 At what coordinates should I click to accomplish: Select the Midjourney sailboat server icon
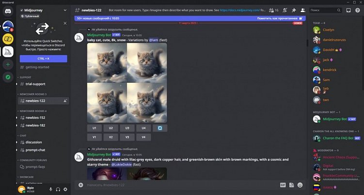click(8, 52)
